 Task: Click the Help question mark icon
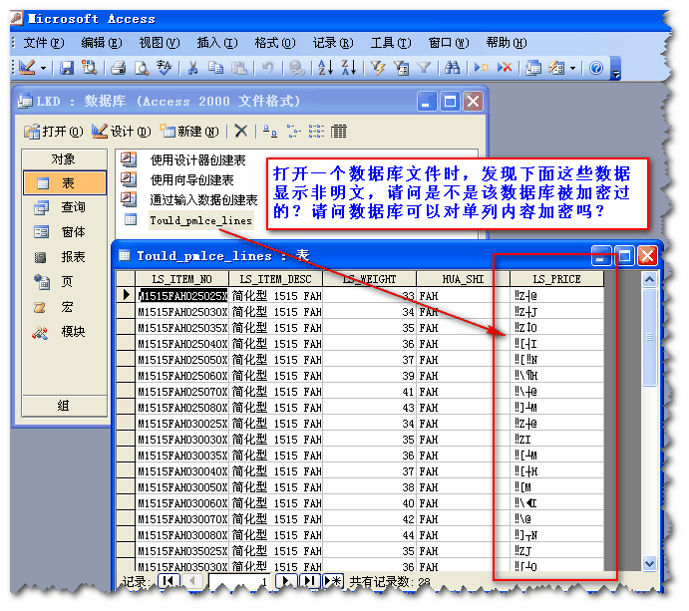click(x=596, y=68)
